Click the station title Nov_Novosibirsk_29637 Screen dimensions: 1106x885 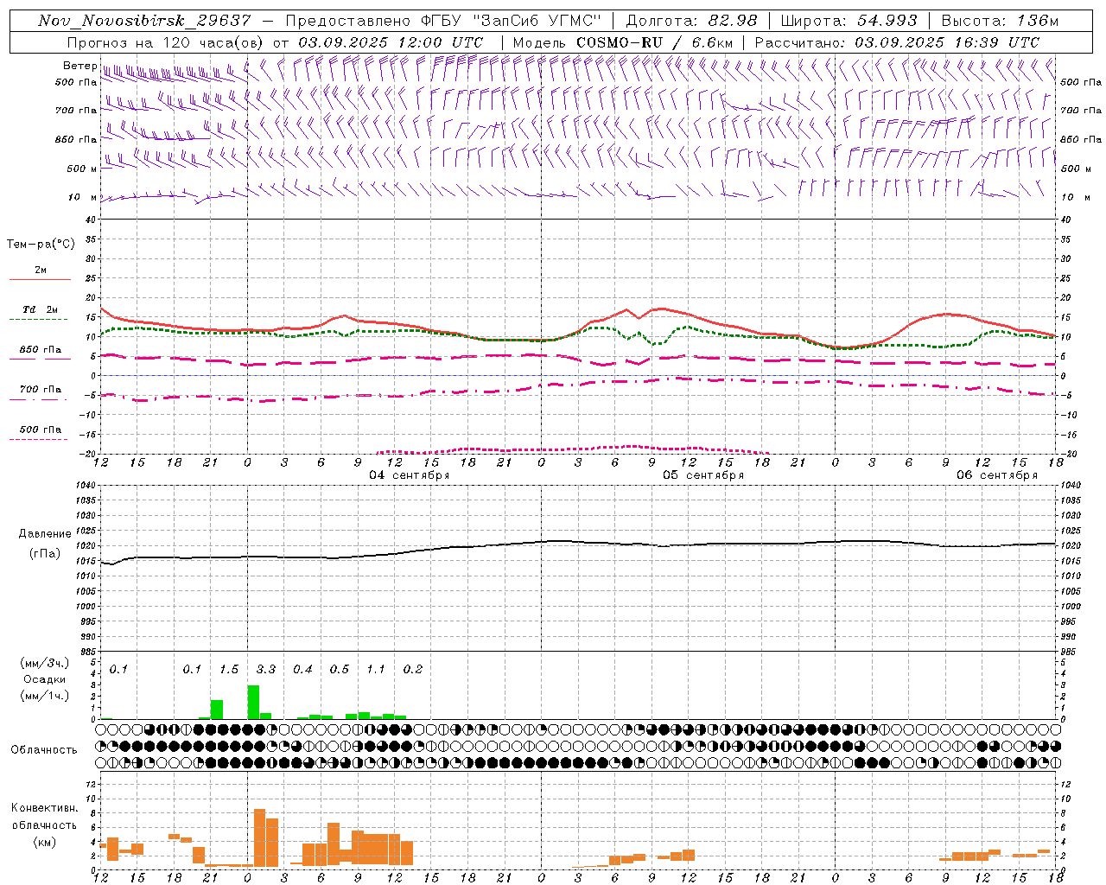[x=145, y=21]
